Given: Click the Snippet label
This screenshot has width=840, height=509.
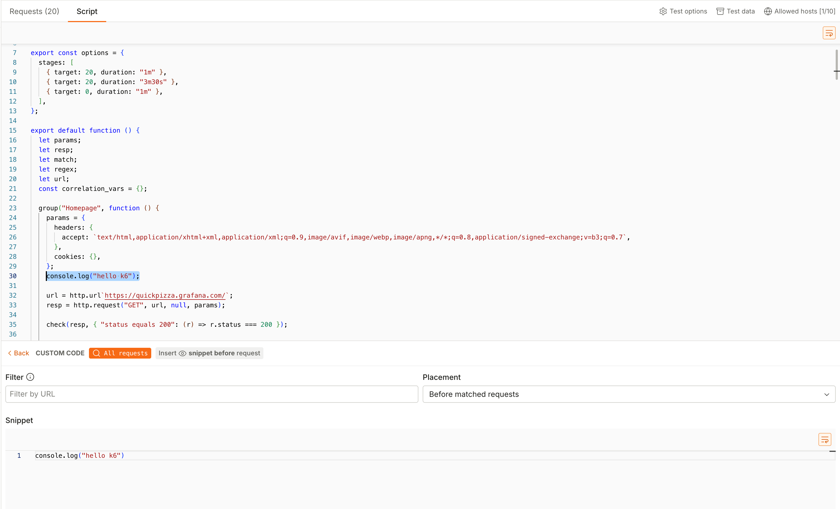Looking at the screenshot, I should [x=19, y=420].
